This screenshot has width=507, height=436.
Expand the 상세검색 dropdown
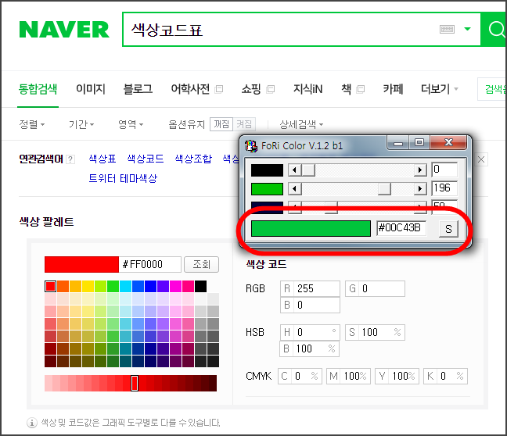tap(301, 124)
